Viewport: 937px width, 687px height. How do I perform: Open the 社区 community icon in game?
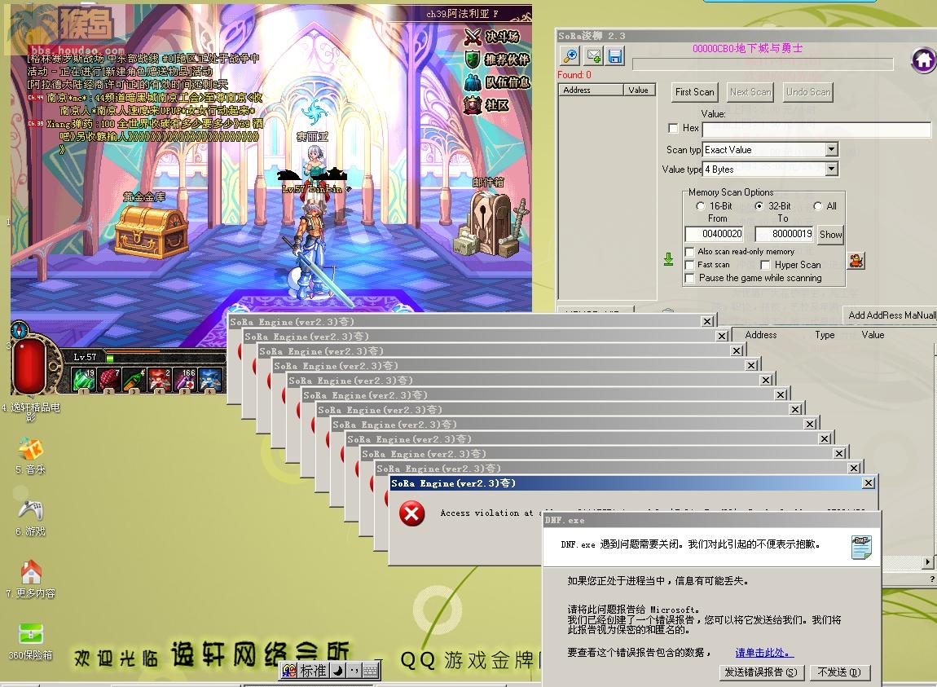[473, 105]
